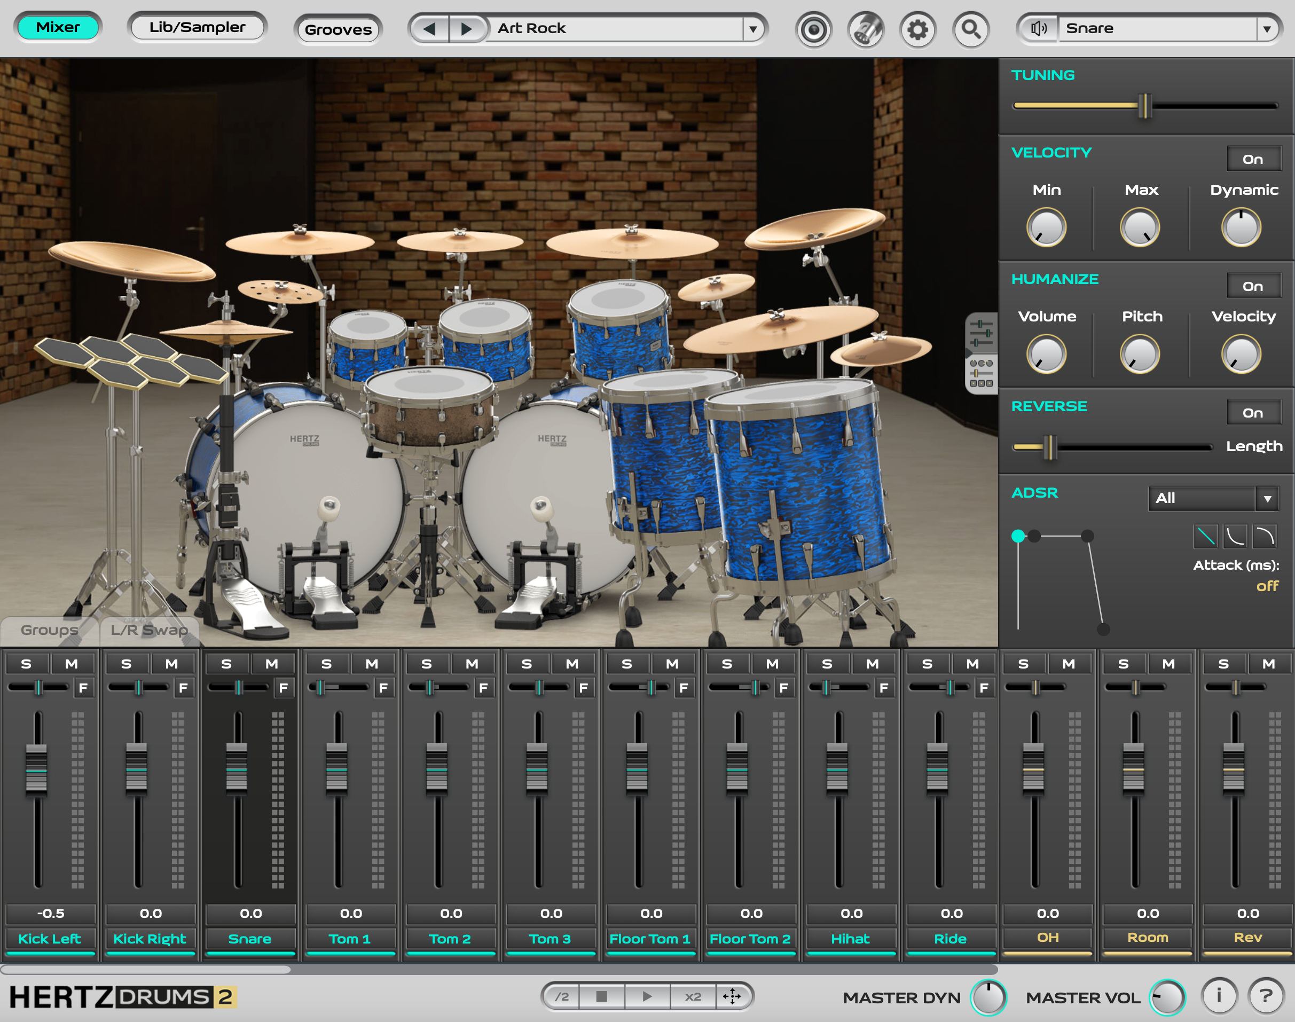The width and height of the screenshot is (1295, 1022).
Task: Click the Tuning slider handle
Action: (1144, 106)
